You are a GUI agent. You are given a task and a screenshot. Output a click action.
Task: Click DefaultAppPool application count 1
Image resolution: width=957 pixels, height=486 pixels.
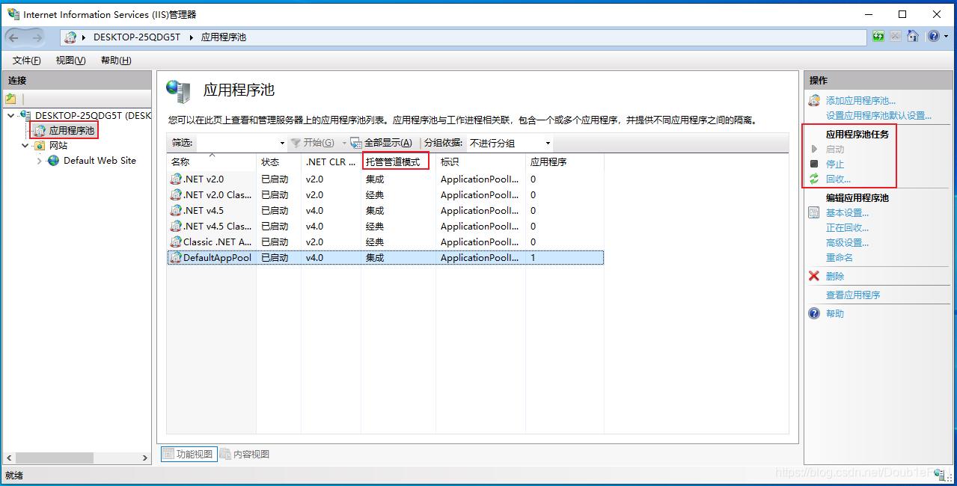(533, 258)
